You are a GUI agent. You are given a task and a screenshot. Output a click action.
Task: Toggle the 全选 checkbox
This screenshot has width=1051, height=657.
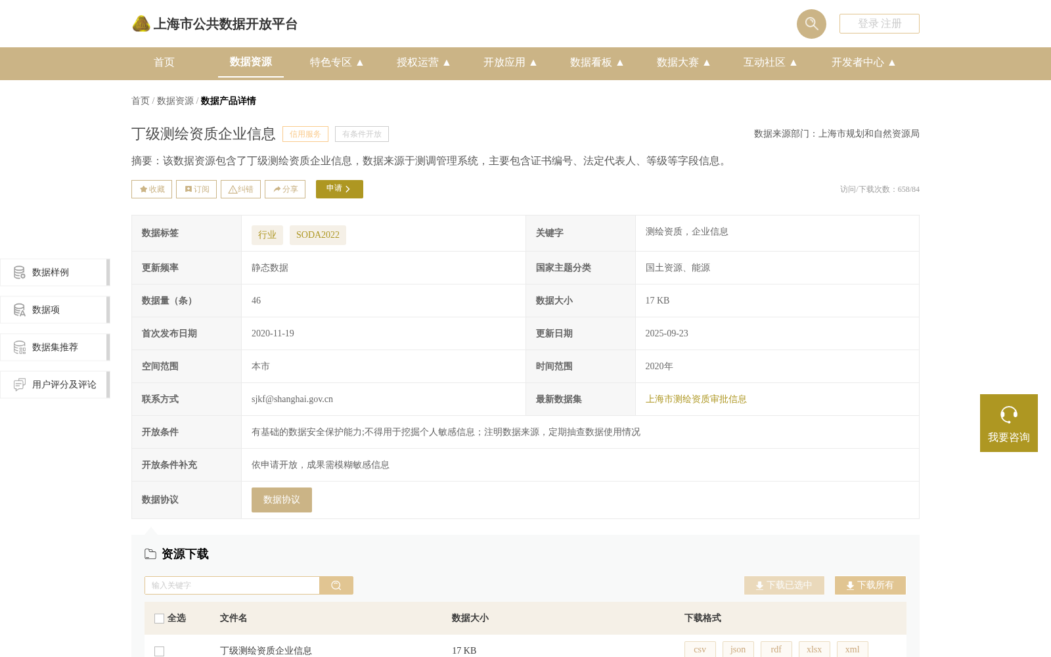(x=159, y=618)
